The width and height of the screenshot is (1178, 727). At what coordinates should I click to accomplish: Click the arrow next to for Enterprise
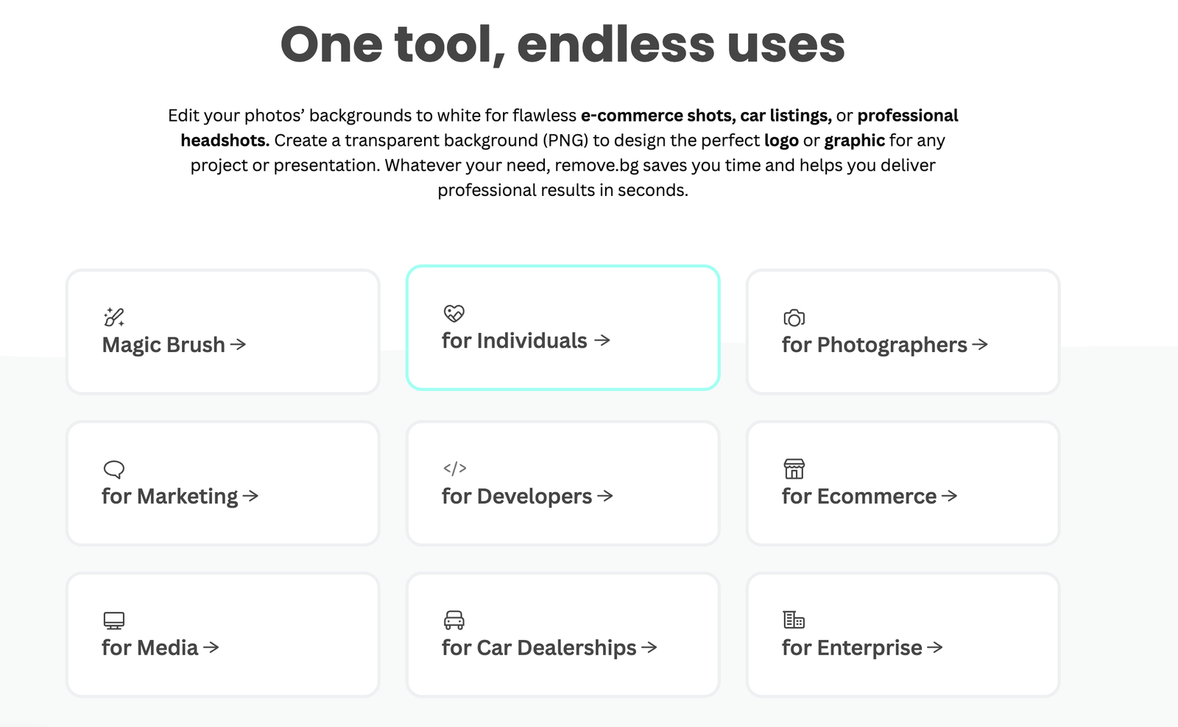pyautogui.click(x=935, y=647)
